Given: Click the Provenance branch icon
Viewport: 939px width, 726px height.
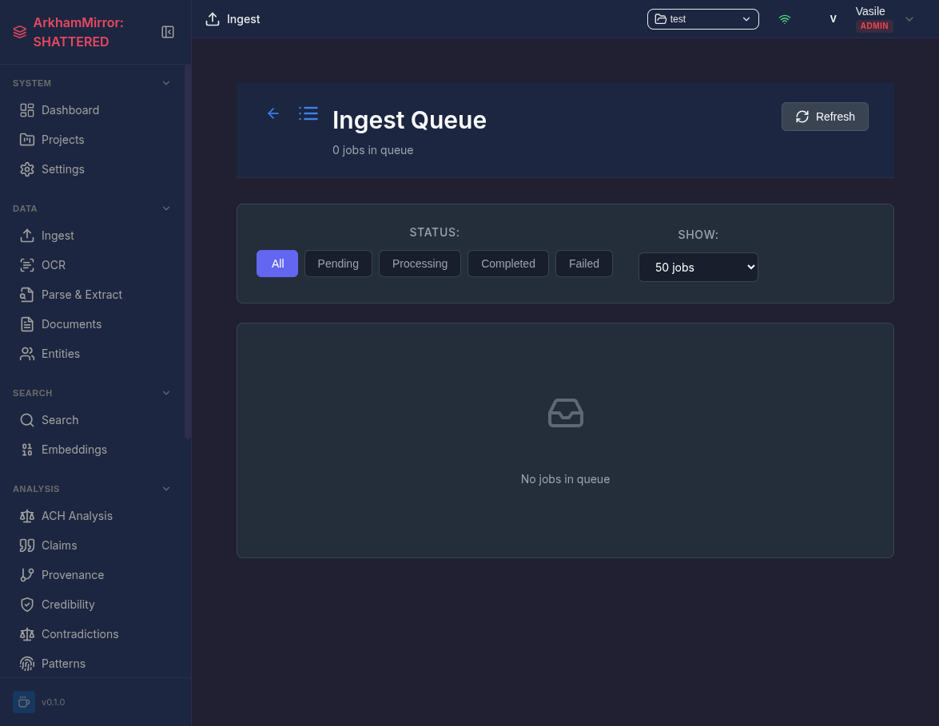Looking at the screenshot, I should pos(27,575).
